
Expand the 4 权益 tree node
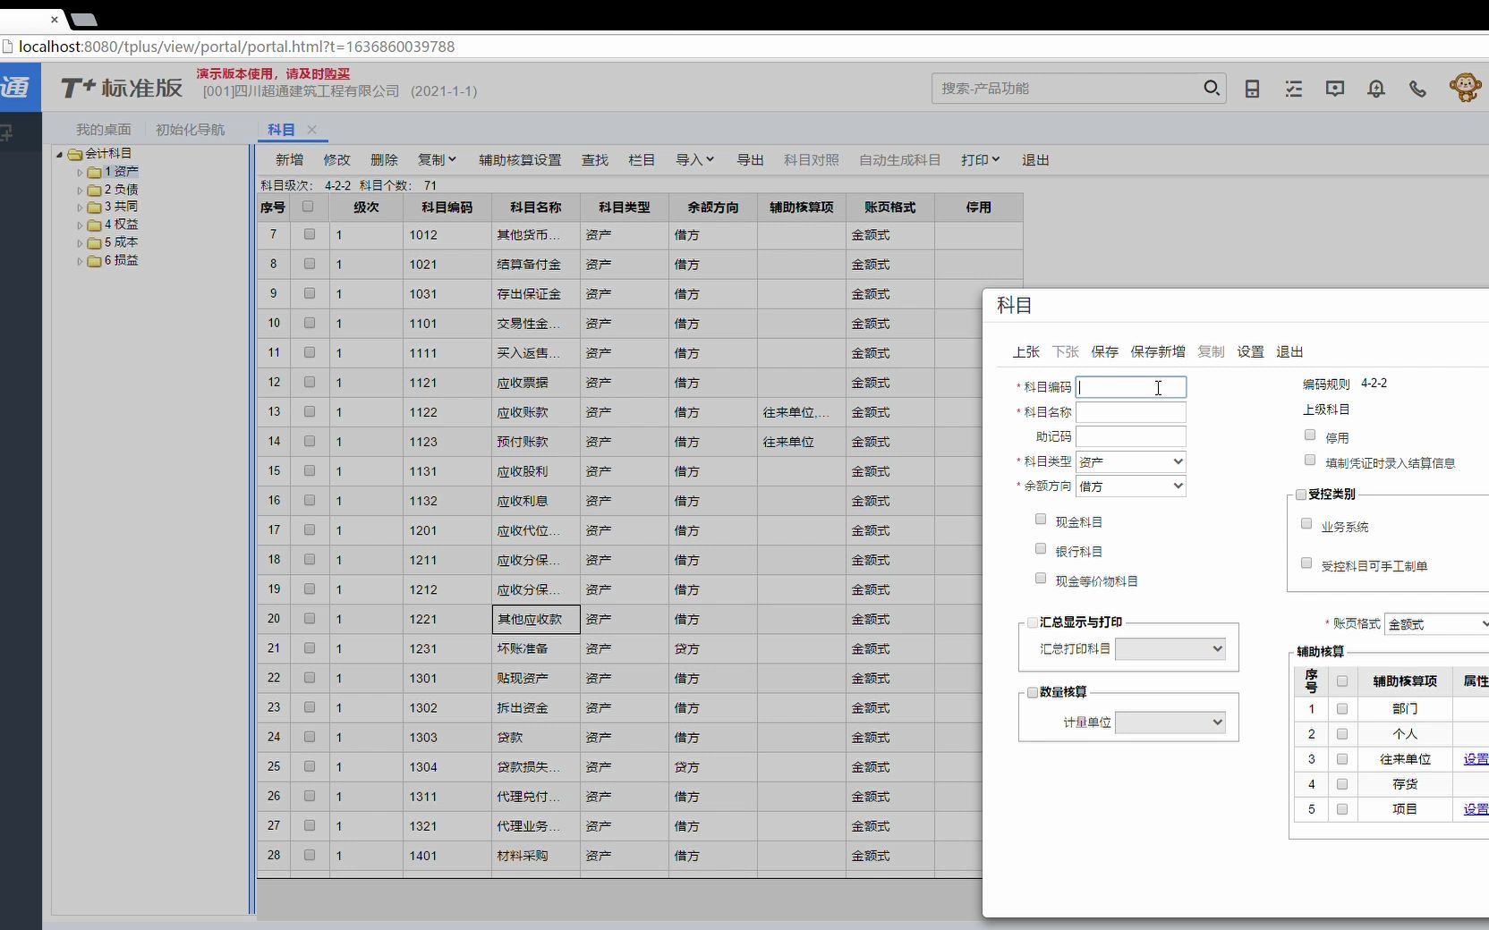click(80, 225)
